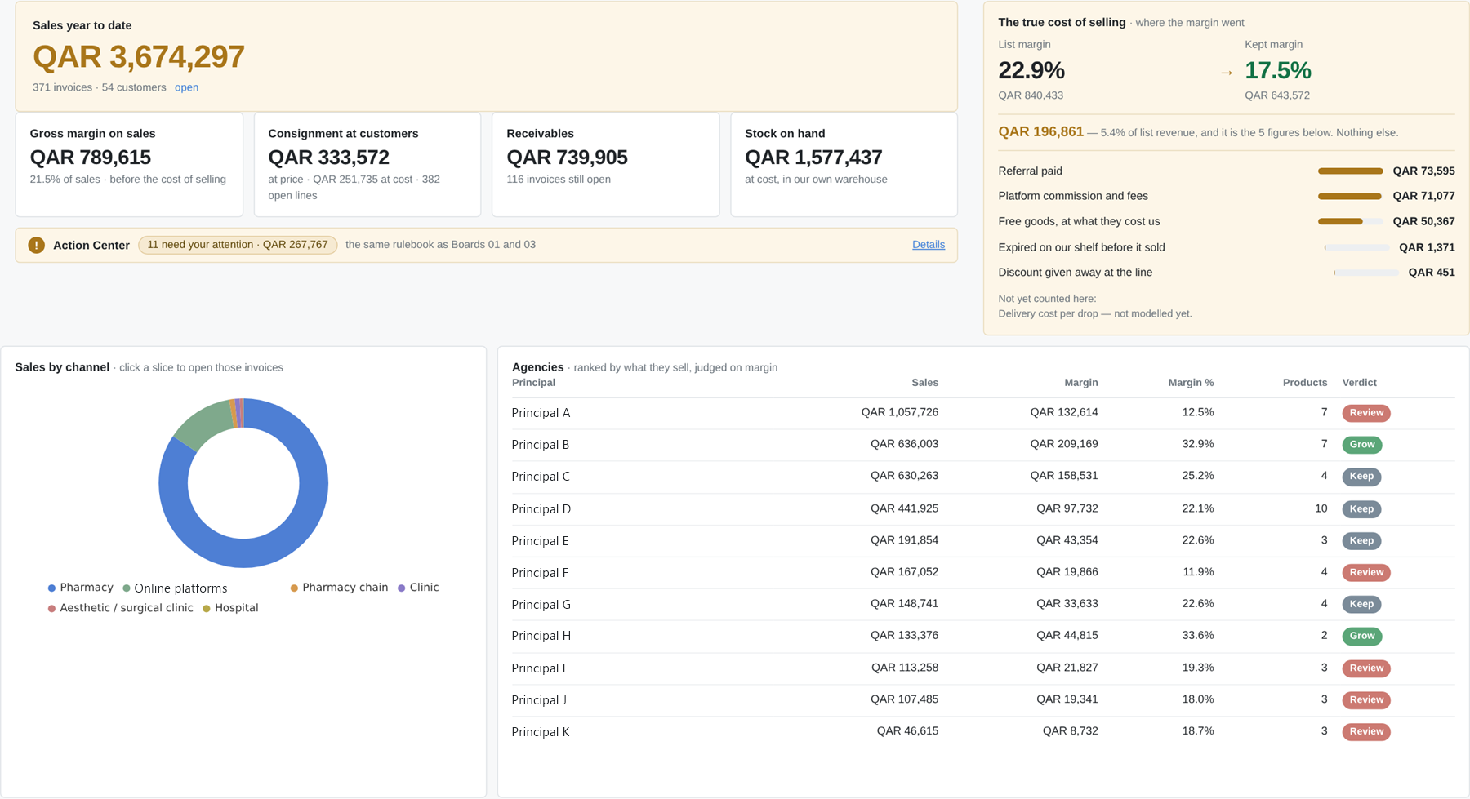Click the '11 need your attention' badge
1470x799 pixels.
[238, 245]
